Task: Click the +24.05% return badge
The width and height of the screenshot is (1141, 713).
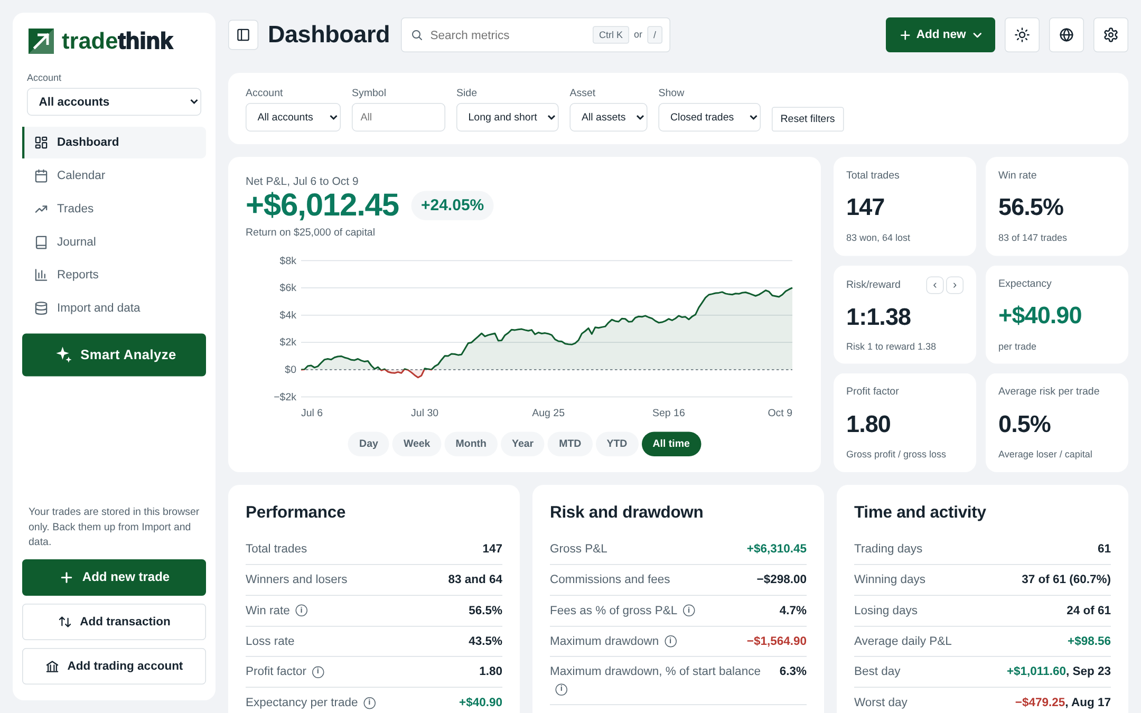Action: [x=452, y=205]
